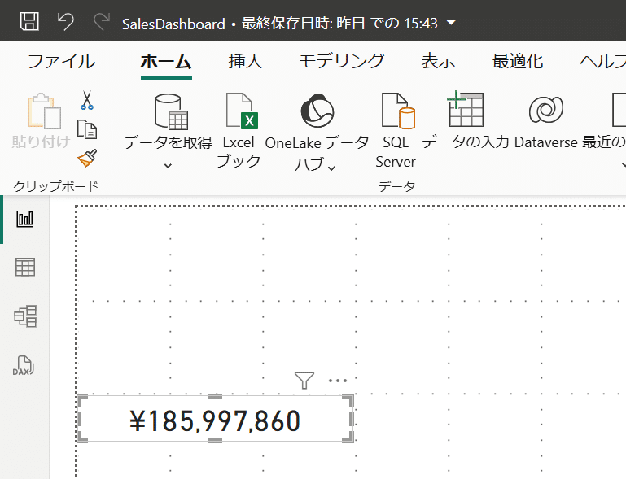Screen dimensions: 626x479
Task: Activate the format painter brush
Action: pyautogui.click(x=87, y=159)
